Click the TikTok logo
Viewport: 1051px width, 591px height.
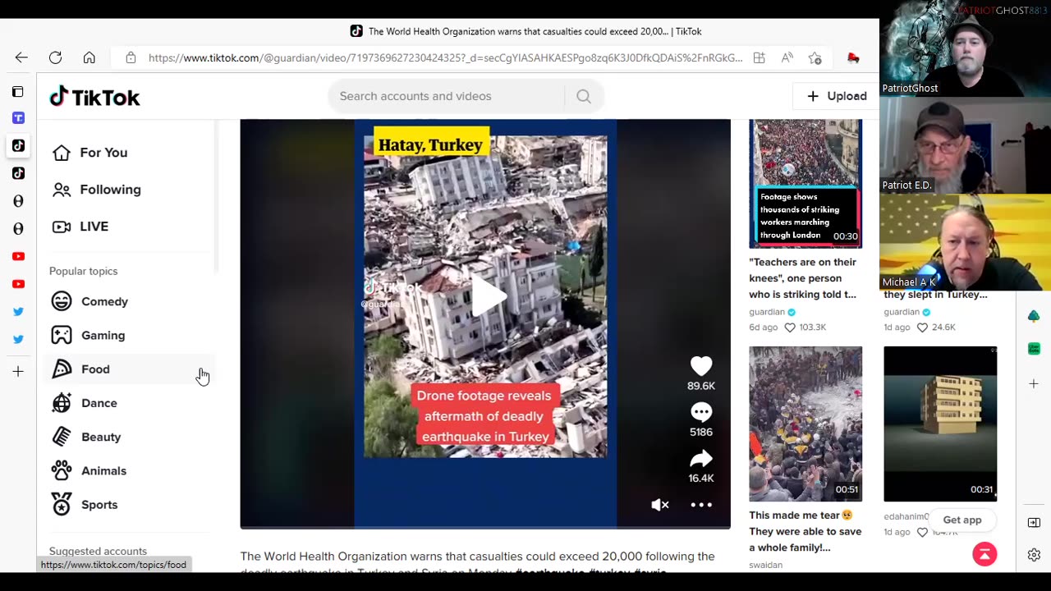point(94,97)
